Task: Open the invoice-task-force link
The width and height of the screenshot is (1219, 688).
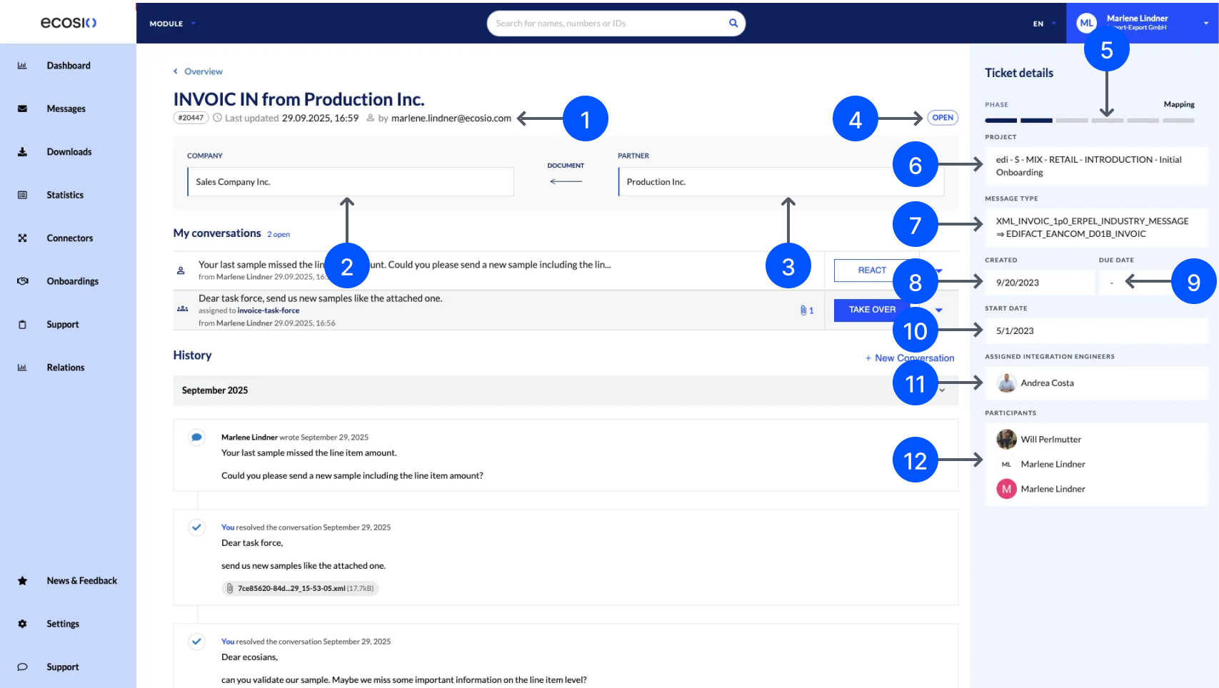Action: 269,310
